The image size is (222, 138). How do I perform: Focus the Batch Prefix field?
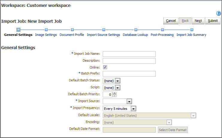click(129, 74)
